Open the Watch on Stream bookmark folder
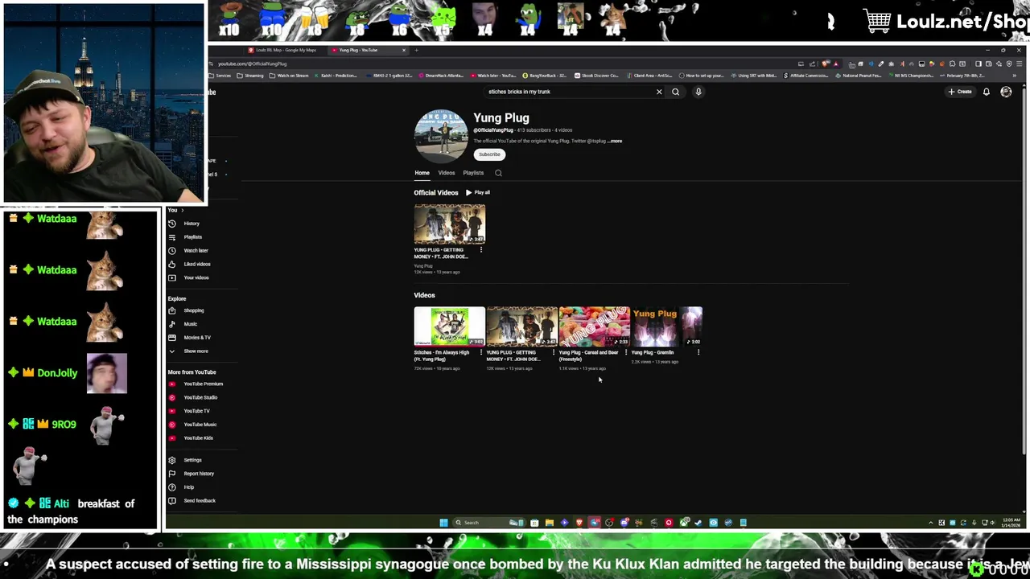This screenshot has width=1030, height=579. (290, 76)
